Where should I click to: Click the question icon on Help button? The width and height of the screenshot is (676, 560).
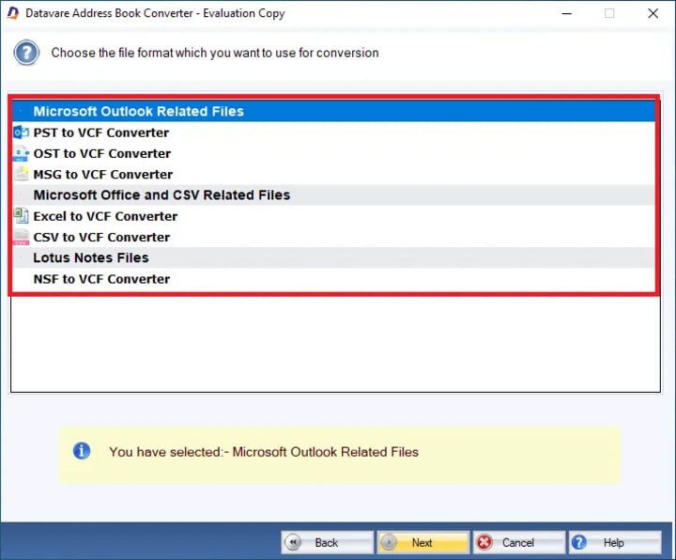pos(579,542)
